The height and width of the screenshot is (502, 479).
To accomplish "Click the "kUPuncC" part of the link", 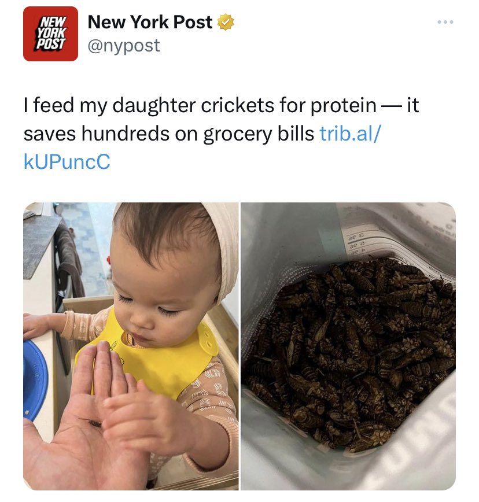I will tap(67, 162).
